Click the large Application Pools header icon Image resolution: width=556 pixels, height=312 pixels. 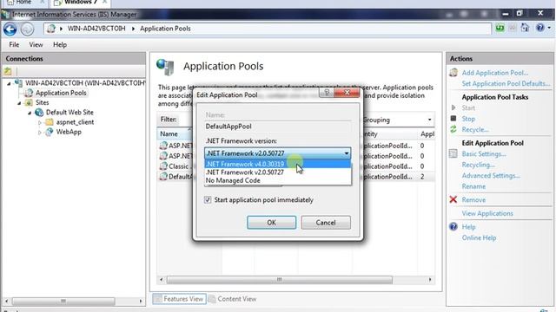(165, 67)
